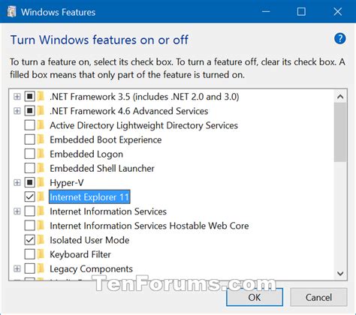Screen dimensions: 356x315
Task: Select the Hyper-V row label
Action: 67,183
